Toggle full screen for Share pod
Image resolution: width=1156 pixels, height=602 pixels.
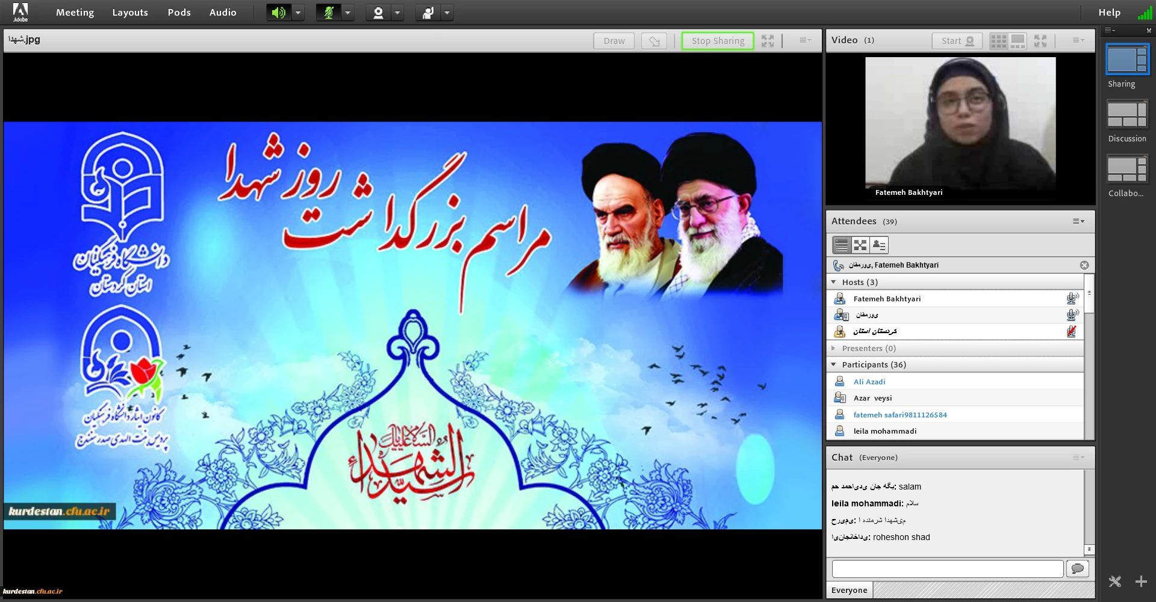pos(767,41)
